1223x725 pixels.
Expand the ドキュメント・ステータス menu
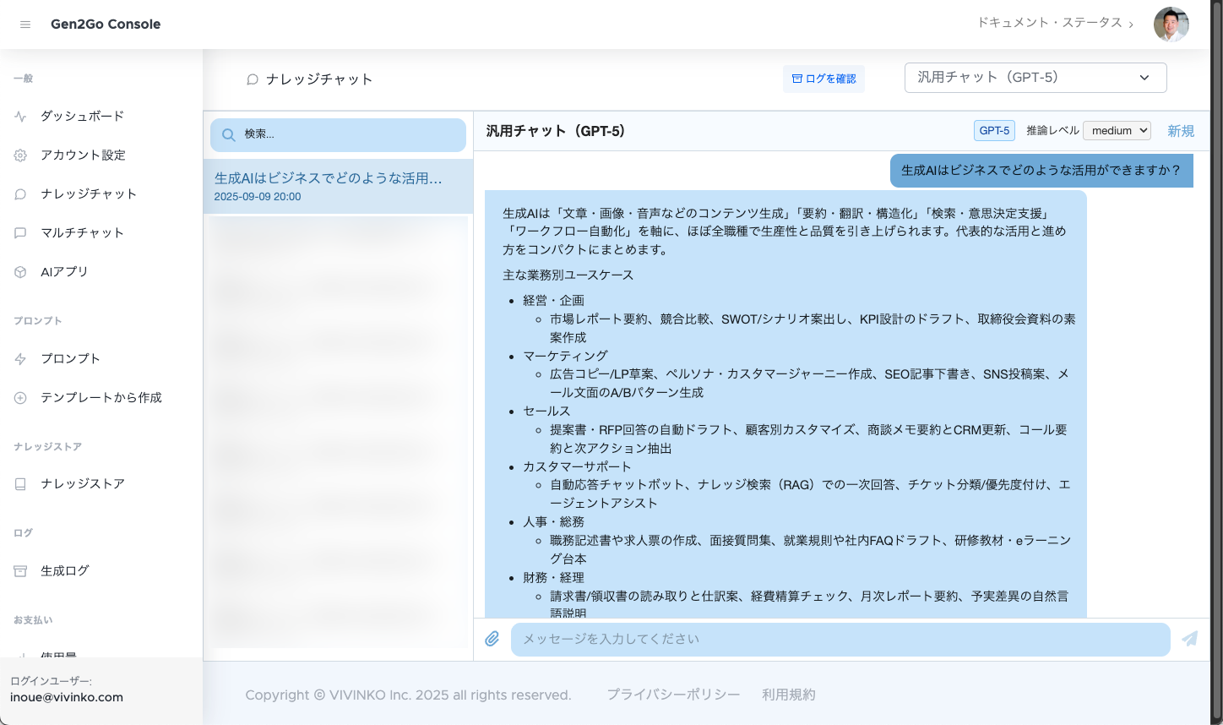pos(1055,24)
